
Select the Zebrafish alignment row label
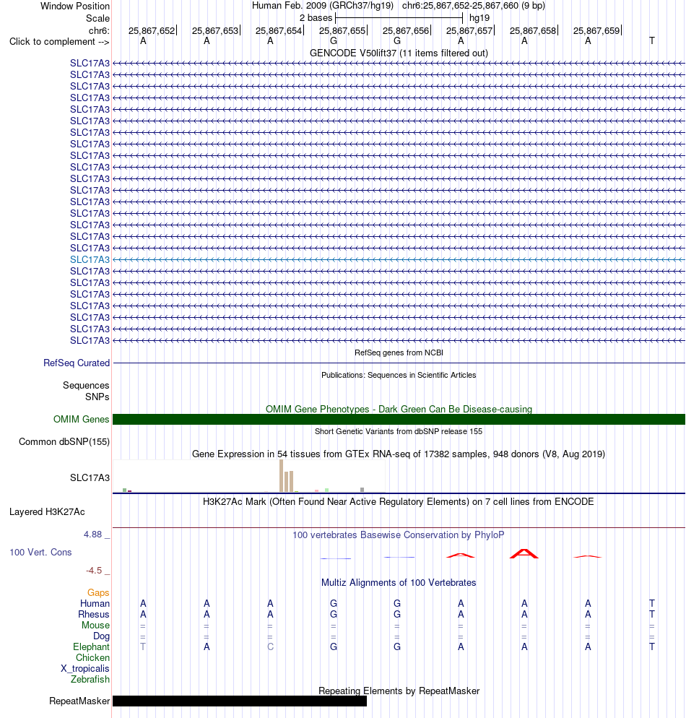[x=90, y=680]
